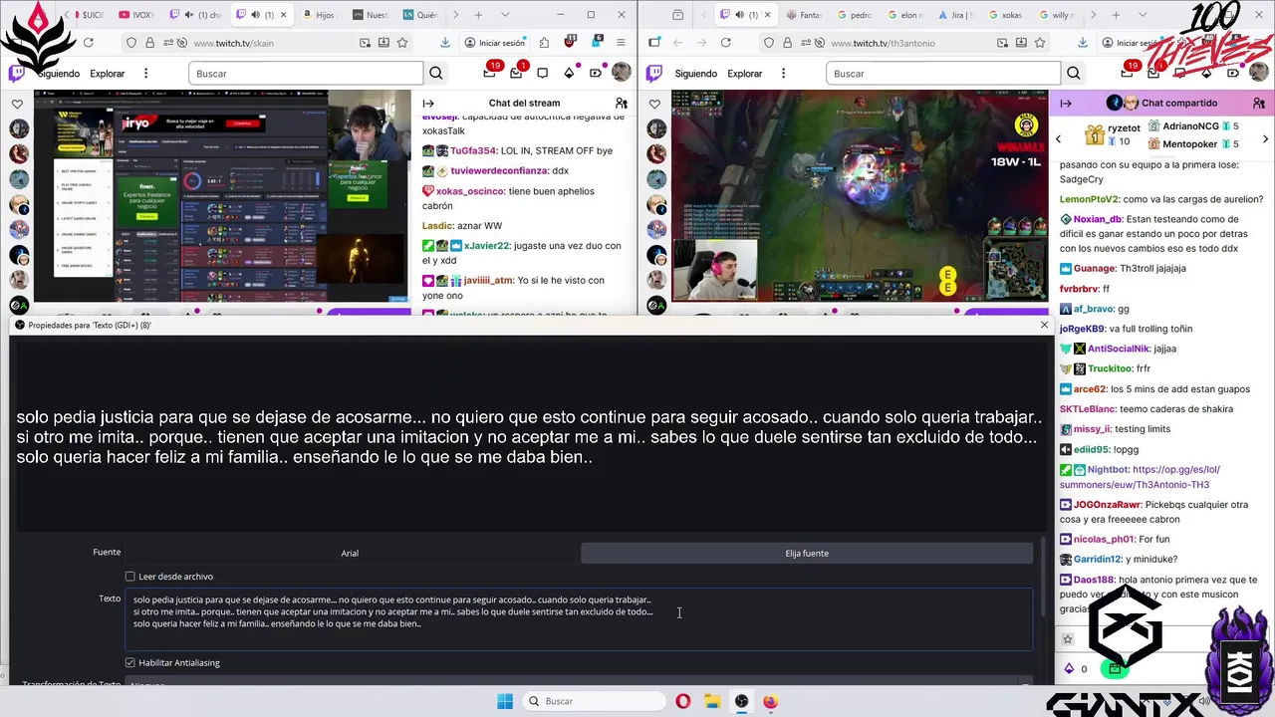Click into the Texto multiline text box
The width and height of the screenshot is (1275, 717).
tap(579, 618)
